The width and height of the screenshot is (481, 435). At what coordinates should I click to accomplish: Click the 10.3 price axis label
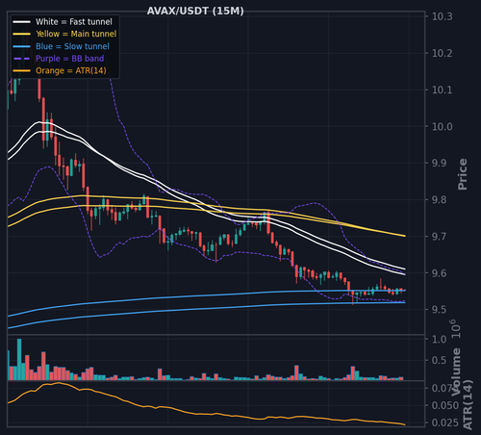point(443,16)
